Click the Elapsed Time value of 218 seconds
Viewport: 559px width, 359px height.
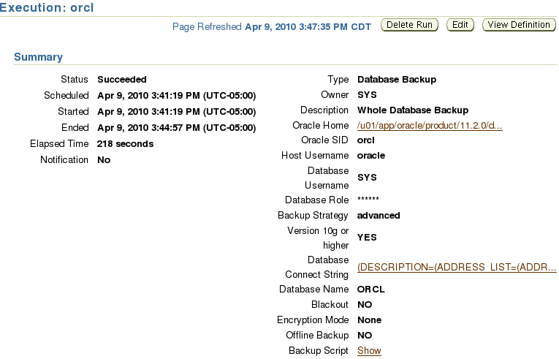pos(125,144)
